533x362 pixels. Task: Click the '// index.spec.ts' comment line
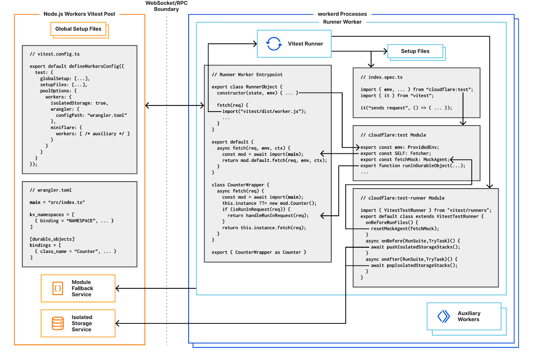pyautogui.click(x=381, y=77)
